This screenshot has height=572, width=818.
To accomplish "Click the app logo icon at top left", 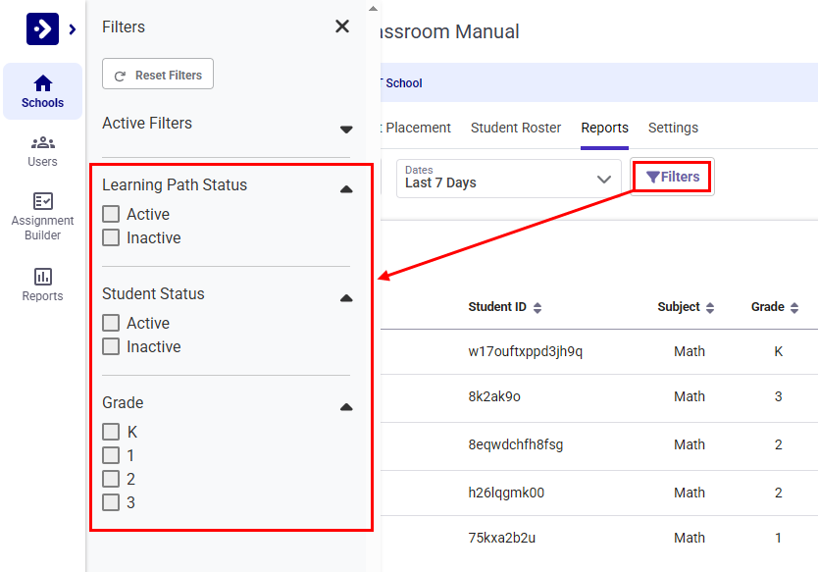I will (41, 27).
